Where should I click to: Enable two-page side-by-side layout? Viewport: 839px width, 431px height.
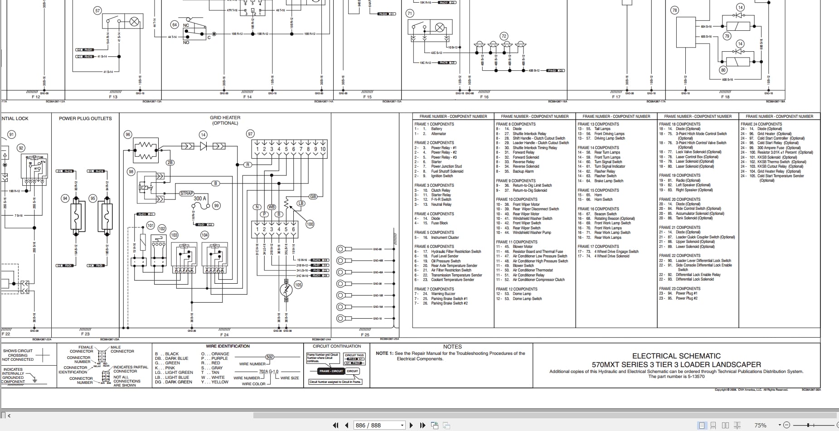pyautogui.click(x=726, y=426)
